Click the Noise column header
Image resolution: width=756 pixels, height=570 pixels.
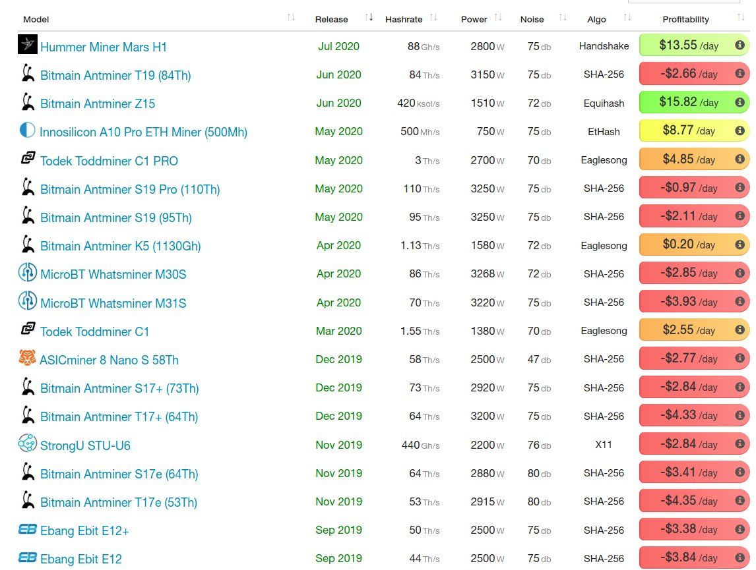(x=532, y=19)
